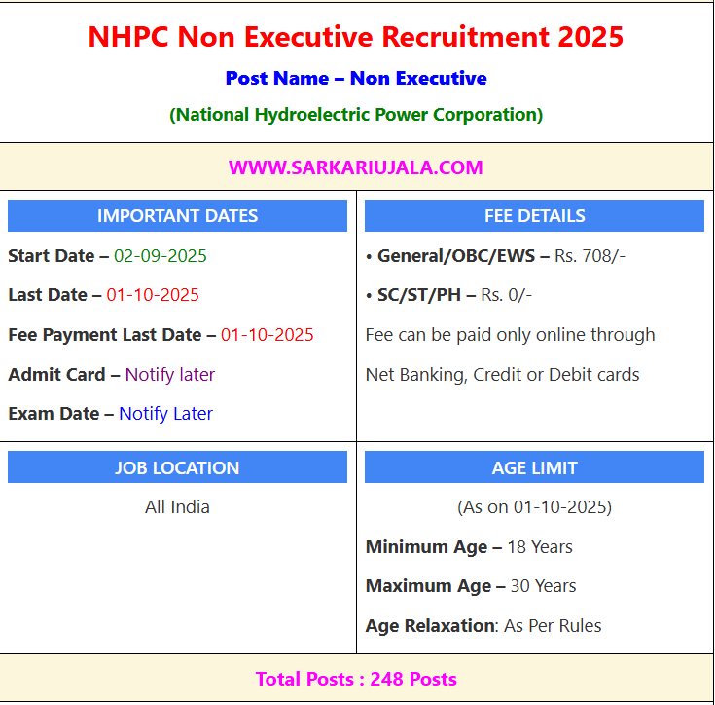The height and width of the screenshot is (705, 715).
Task: Click the Age Relaxation As Per Rules line
Action: tap(483, 626)
